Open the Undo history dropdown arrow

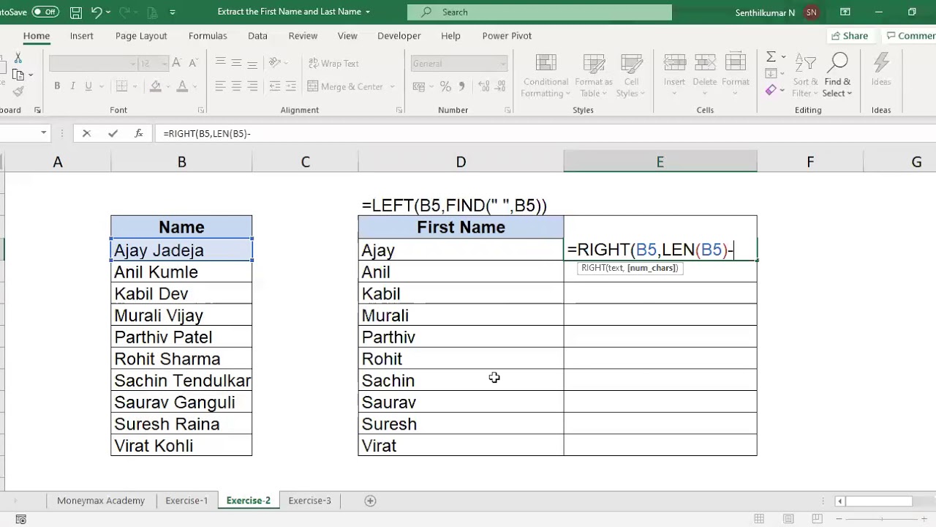tap(109, 12)
